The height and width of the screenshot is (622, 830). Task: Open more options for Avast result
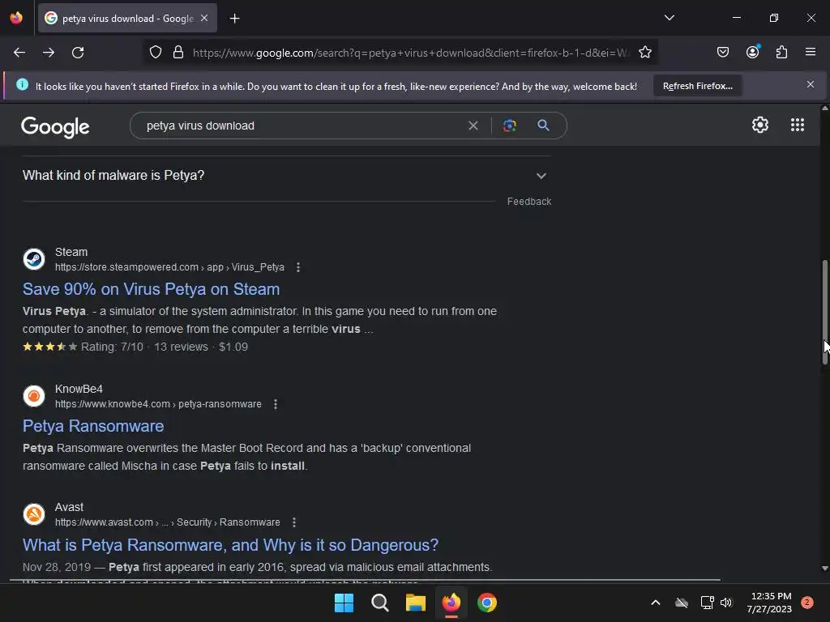293,522
